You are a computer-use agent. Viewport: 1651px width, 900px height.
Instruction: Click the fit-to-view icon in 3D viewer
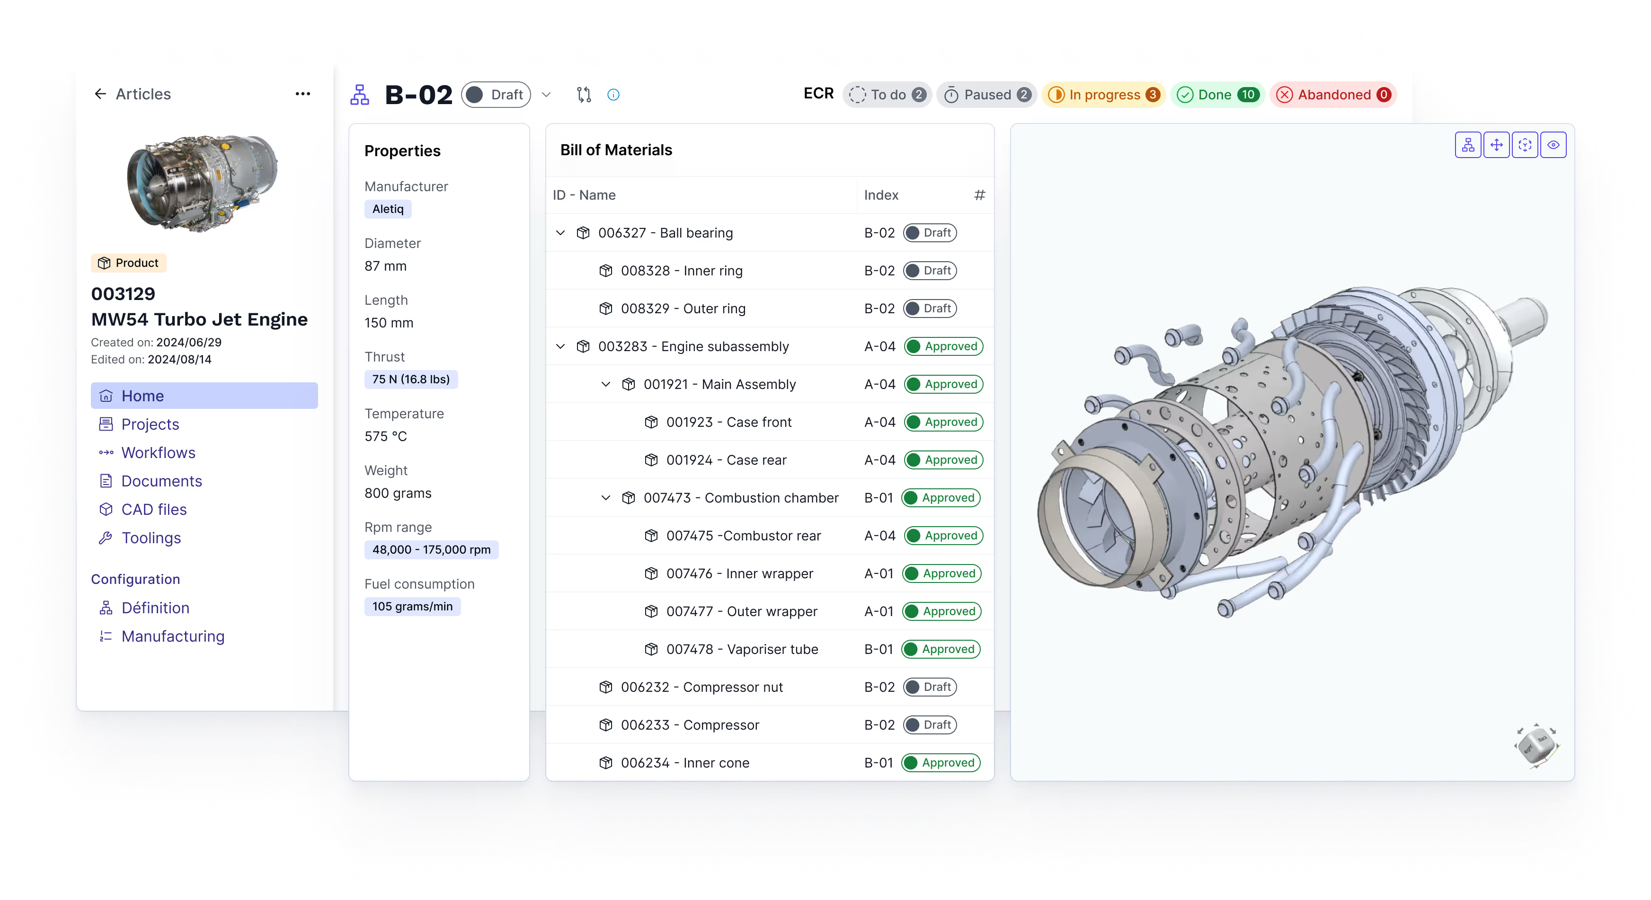click(x=1525, y=145)
